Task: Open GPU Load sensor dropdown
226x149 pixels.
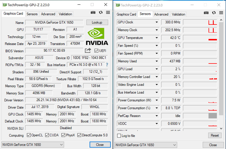Action: click(156, 69)
